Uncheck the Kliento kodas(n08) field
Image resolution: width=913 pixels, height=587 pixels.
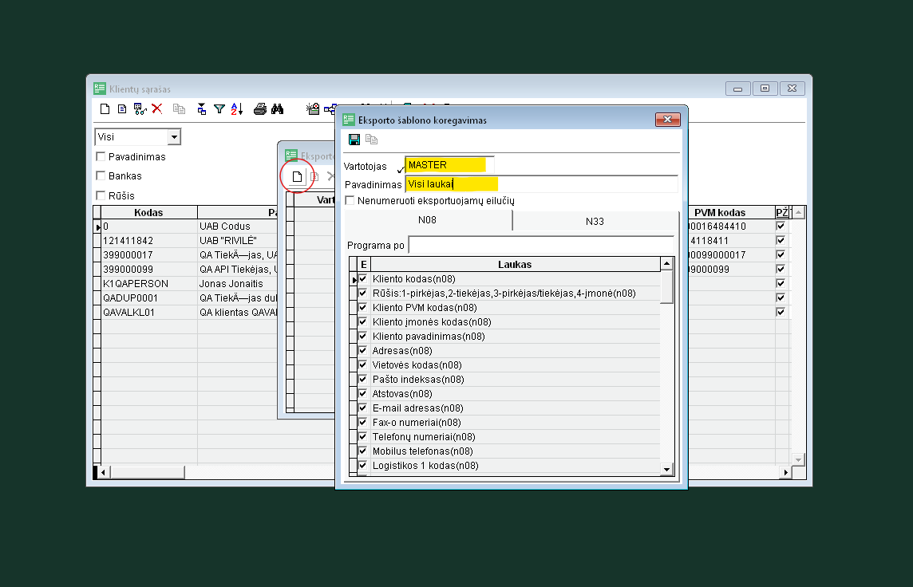coord(363,278)
